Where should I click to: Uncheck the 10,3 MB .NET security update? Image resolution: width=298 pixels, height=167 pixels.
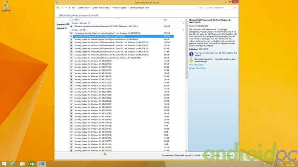[x=72, y=42]
